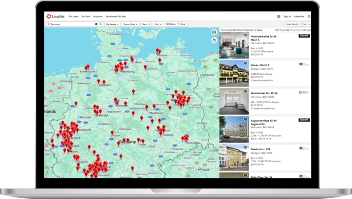The width and height of the screenshot is (352, 199).
Task: Open the map layers icon
Action: click(x=214, y=32)
